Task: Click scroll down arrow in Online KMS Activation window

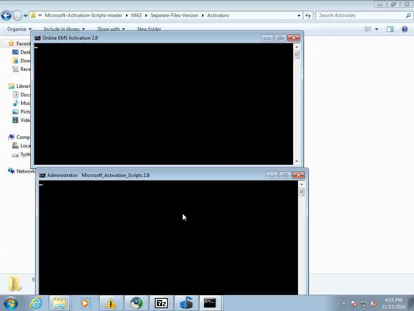Action: (297, 161)
